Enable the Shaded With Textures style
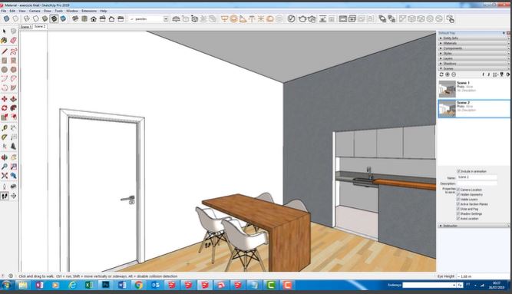Viewport: 512px width, 294px height. pyautogui.click(x=54, y=19)
